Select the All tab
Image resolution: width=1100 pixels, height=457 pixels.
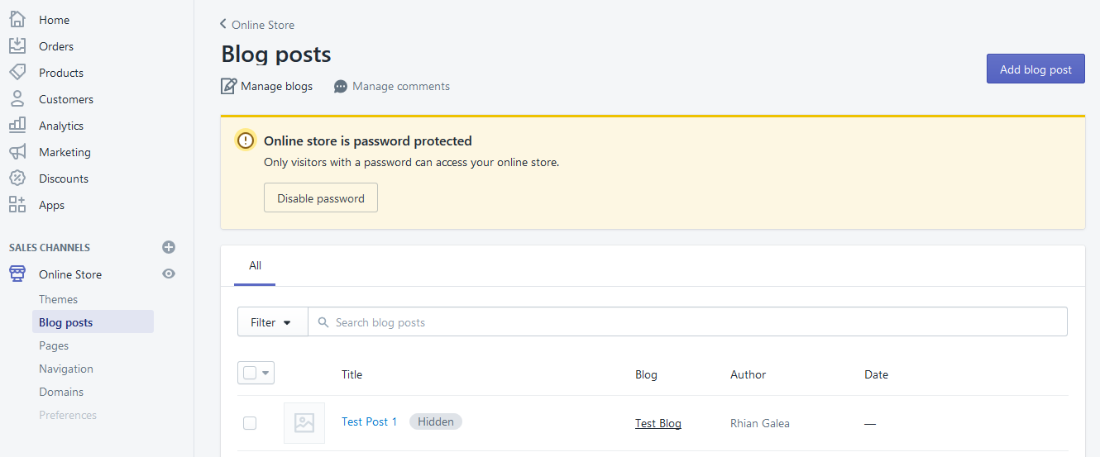255,266
